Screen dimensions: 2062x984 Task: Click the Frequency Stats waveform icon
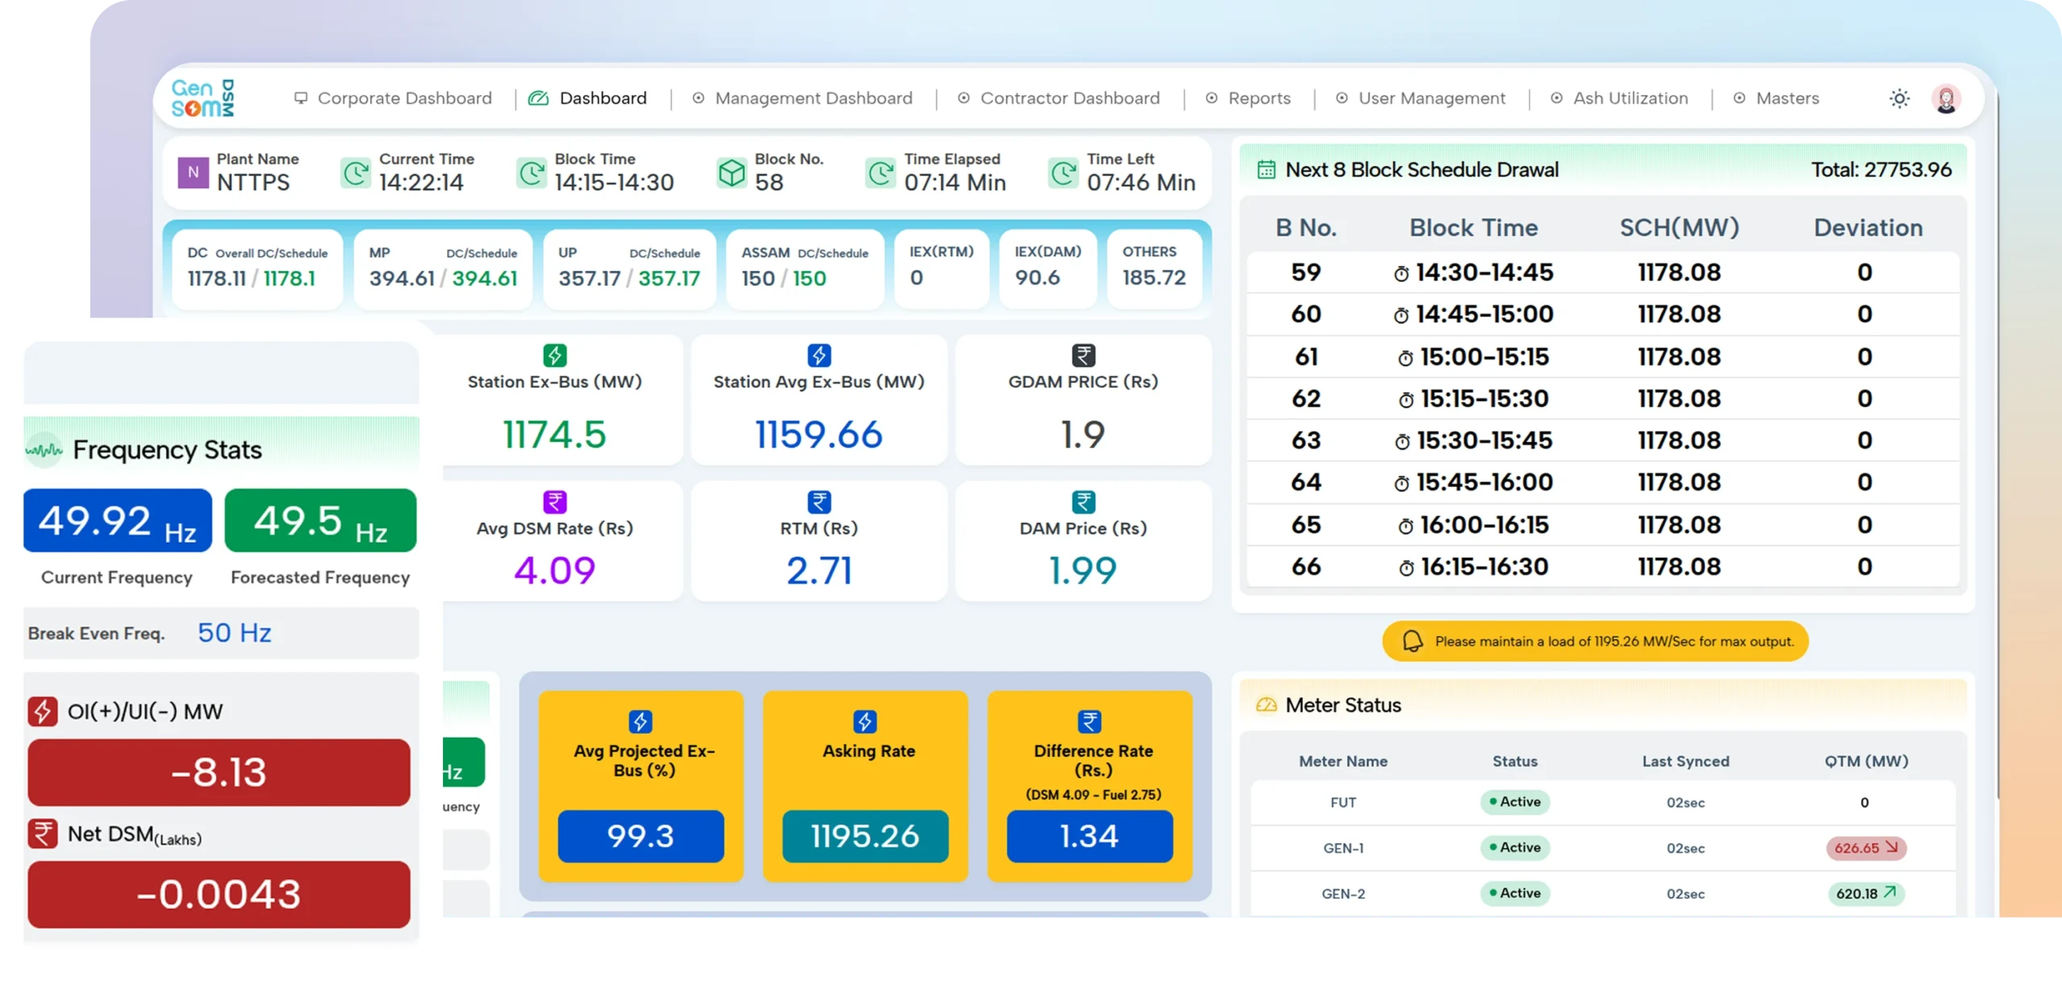43,449
